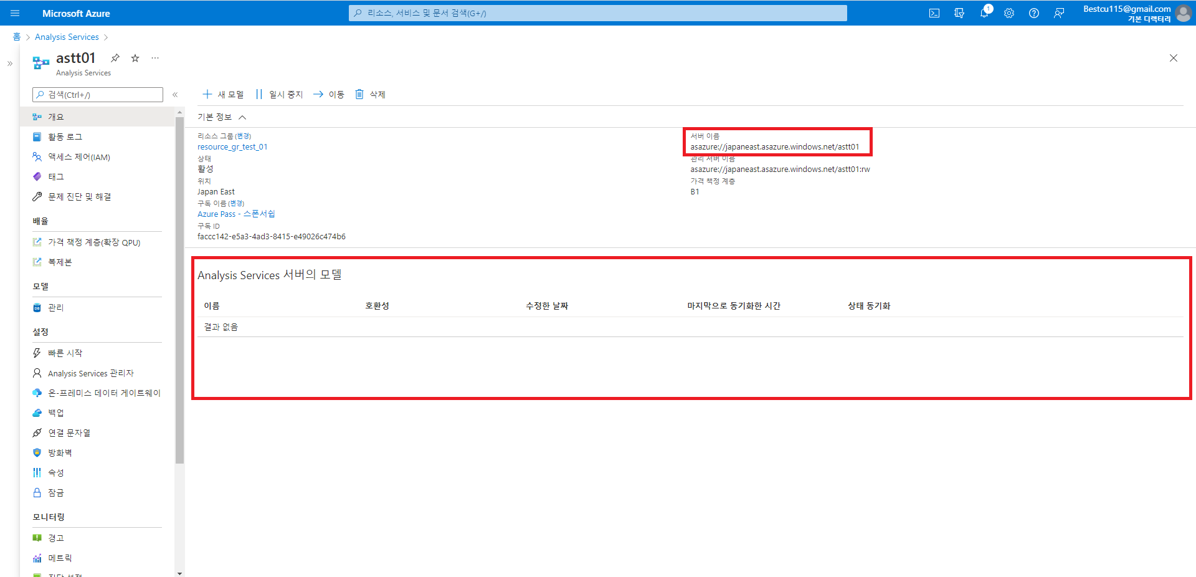Screen dimensions: 1196x577
Task: Open the B1 pricing tier link
Action: click(695, 192)
